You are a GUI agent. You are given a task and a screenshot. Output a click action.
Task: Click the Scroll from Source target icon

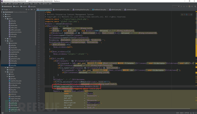click(x=26, y=9)
